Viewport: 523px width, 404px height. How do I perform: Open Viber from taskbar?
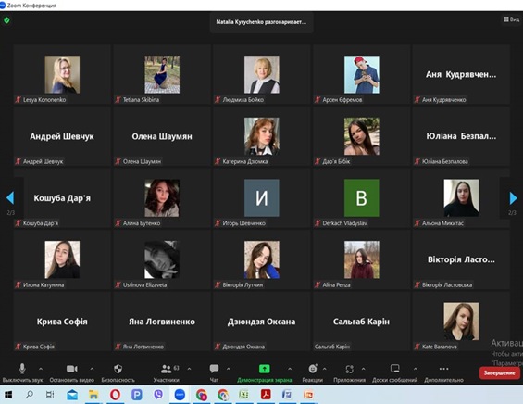coord(158,395)
